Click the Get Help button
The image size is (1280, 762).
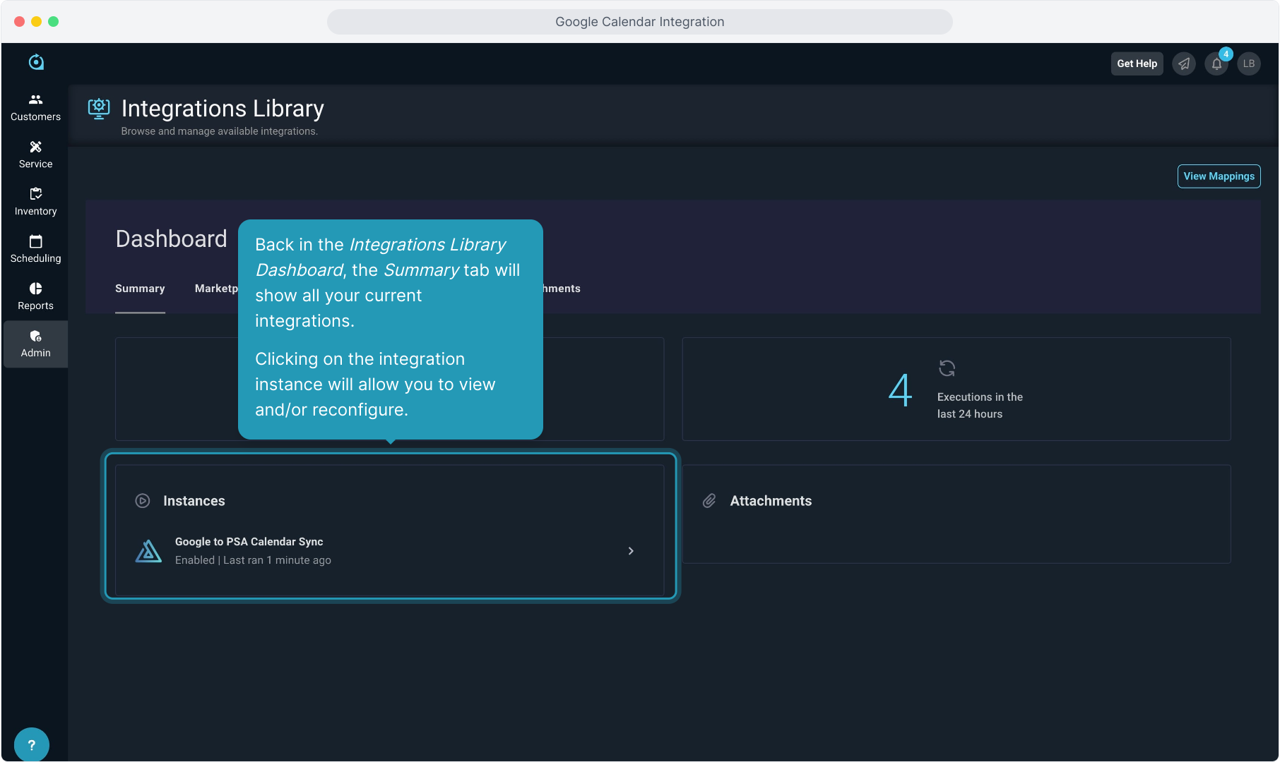pyautogui.click(x=1137, y=64)
